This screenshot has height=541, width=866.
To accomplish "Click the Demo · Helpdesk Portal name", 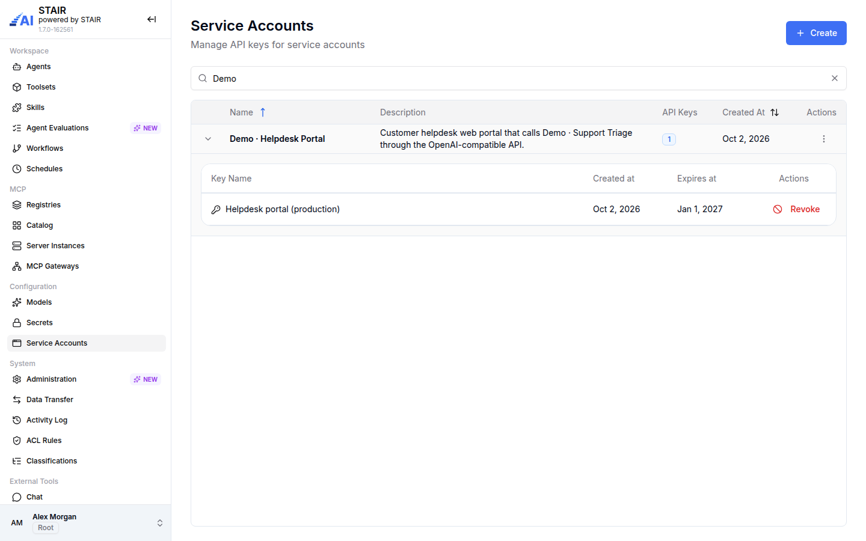I will [x=277, y=139].
